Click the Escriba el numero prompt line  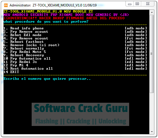coord(47,79)
